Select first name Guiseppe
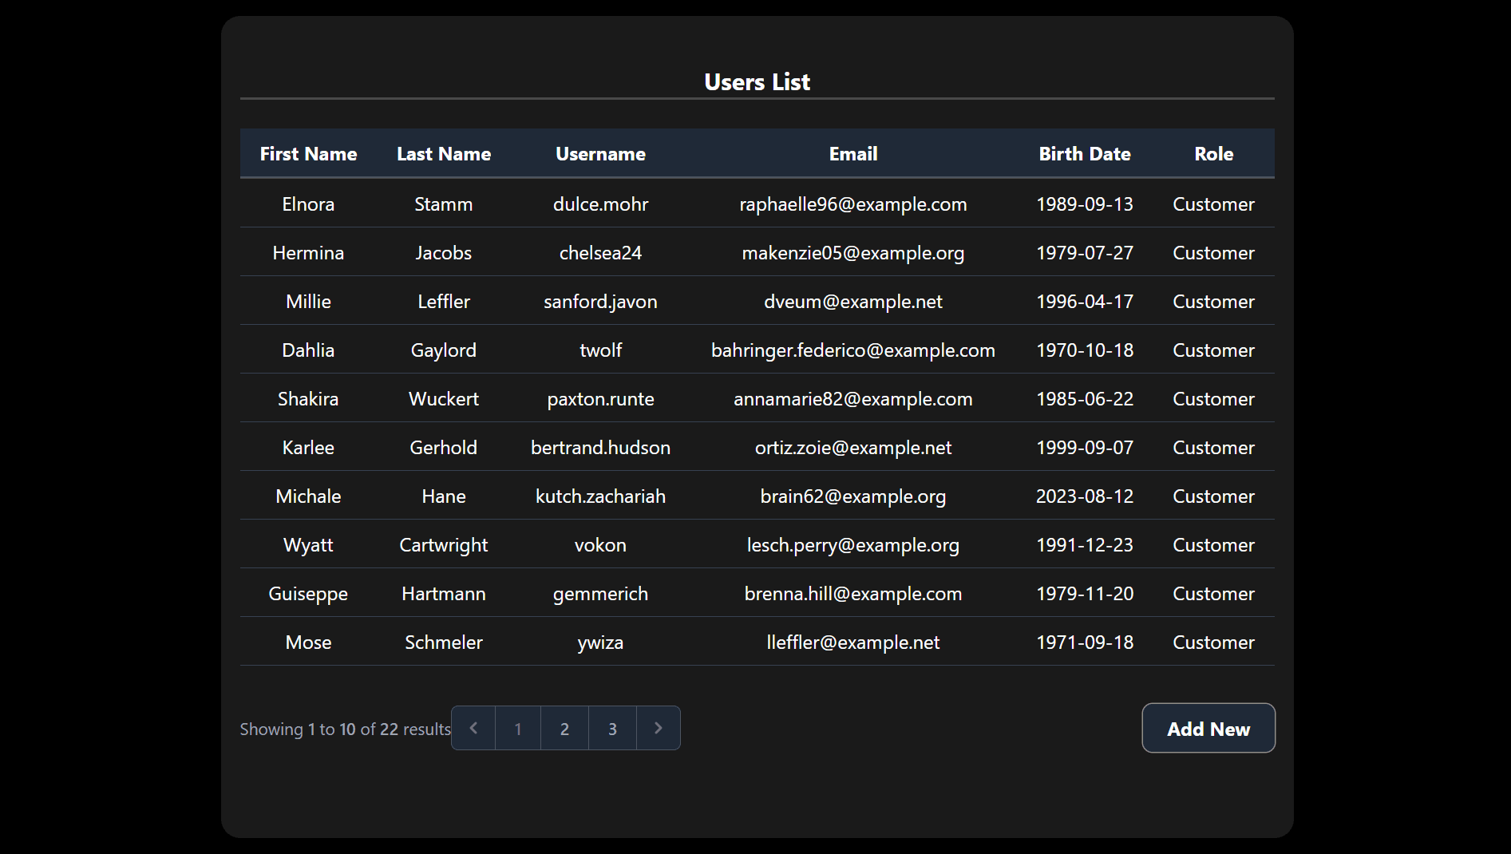Viewport: 1511px width, 854px height. point(308,594)
